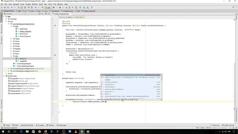Open the TODO tool window
This screenshot has height=134, width=238.
point(15,125)
